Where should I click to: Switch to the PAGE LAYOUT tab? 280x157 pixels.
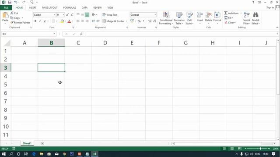coord(49,8)
